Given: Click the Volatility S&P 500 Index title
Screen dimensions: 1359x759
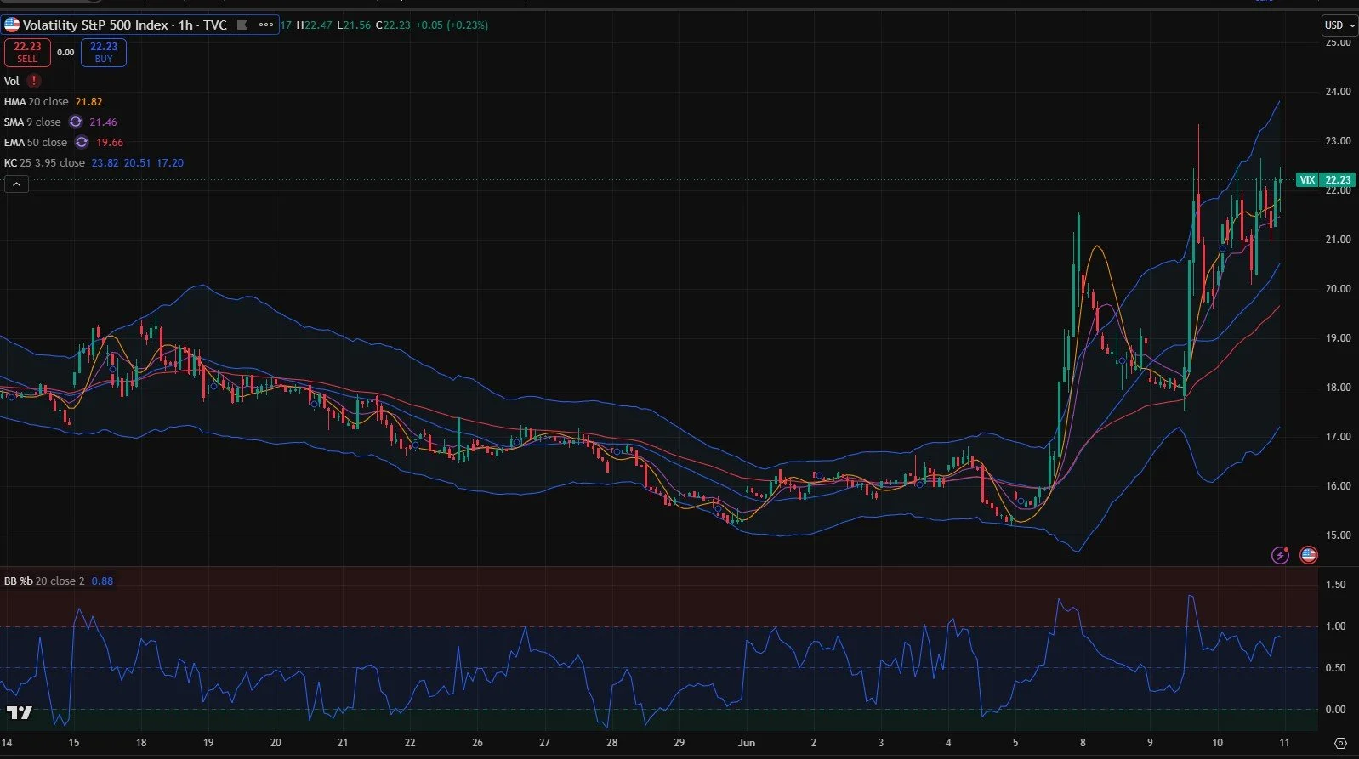Looking at the screenshot, I should (x=125, y=25).
